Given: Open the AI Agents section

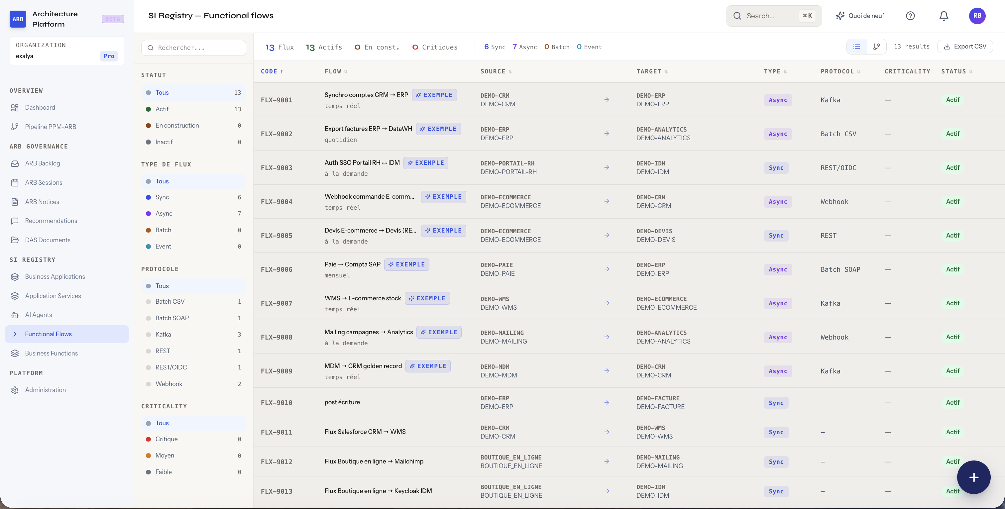Looking at the screenshot, I should click(x=67, y=315).
